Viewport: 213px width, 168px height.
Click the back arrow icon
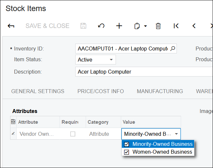point(11,26)
